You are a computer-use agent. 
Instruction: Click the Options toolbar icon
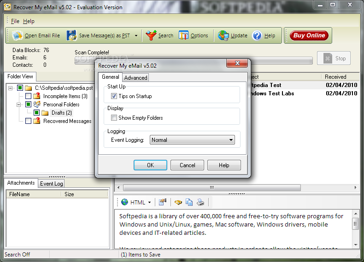coord(184,35)
